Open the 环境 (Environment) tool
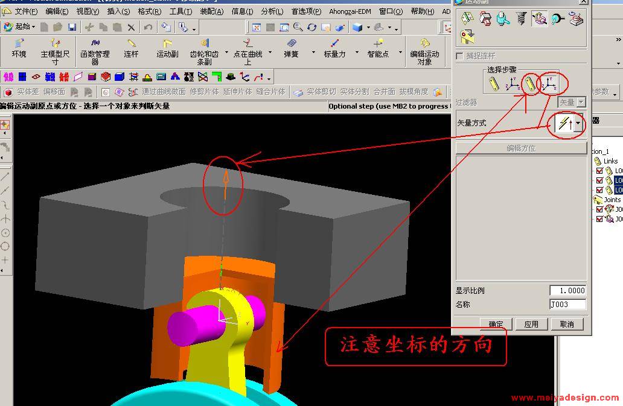 pyautogui.click(x=19, y=48)
